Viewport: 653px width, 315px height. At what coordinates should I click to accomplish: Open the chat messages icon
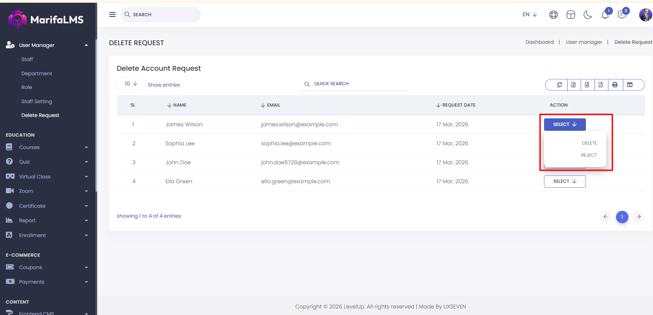click(622, 15)
